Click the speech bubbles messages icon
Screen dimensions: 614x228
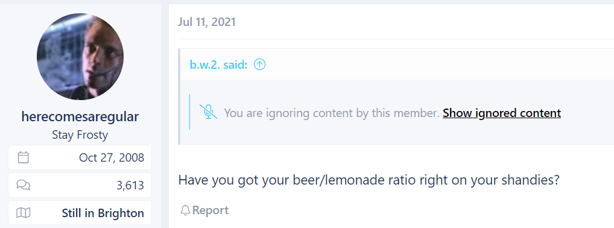coord(24,185)
